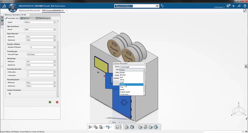
Task: Confirm with the green checkmark button
Action: coord(50,102)
